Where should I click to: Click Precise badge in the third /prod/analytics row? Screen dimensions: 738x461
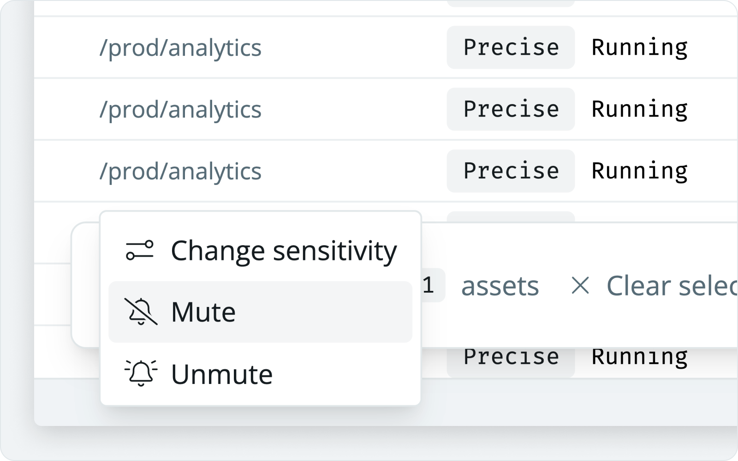(x=511, y=171)
